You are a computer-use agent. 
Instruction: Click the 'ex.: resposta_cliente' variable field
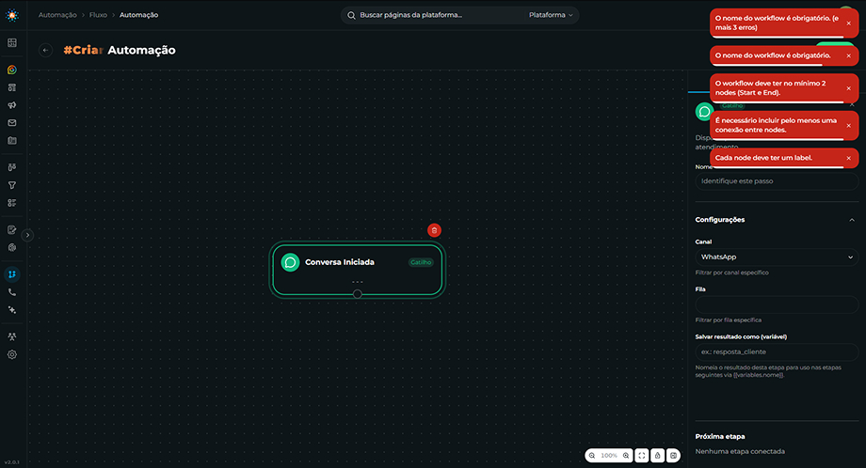(x=777, y=351)
